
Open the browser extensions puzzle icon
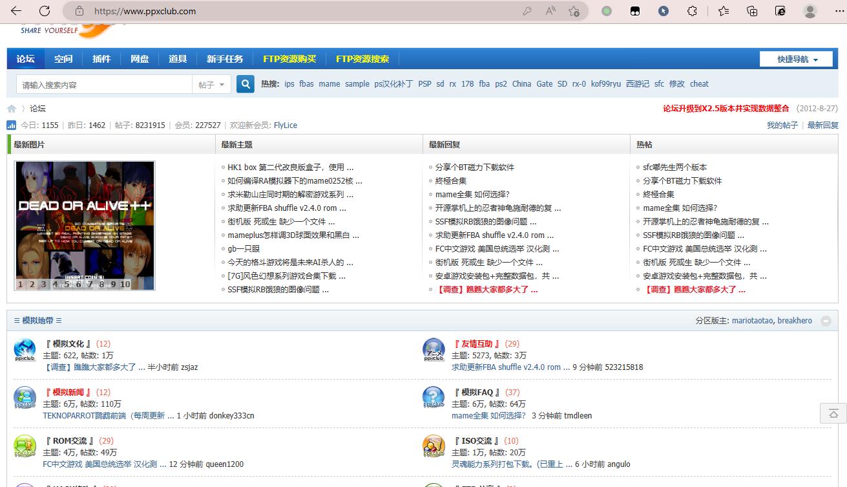point(692,11)
